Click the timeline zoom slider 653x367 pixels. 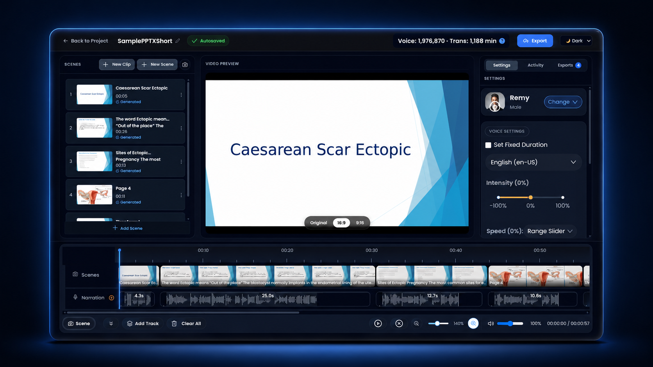tap(438, 323)
